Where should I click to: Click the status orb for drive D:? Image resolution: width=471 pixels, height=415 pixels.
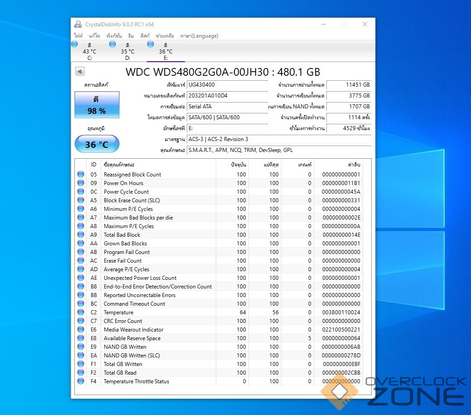(x=112, y=44)
